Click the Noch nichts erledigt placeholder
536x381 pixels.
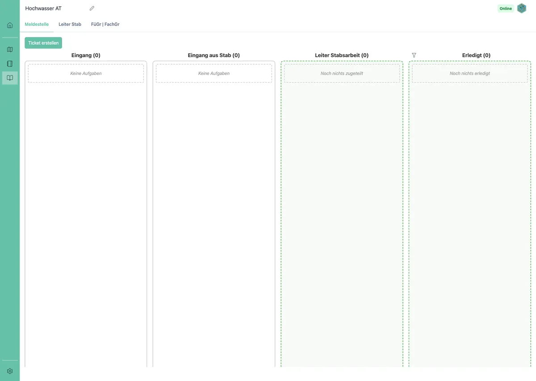(x=469, y=73)
